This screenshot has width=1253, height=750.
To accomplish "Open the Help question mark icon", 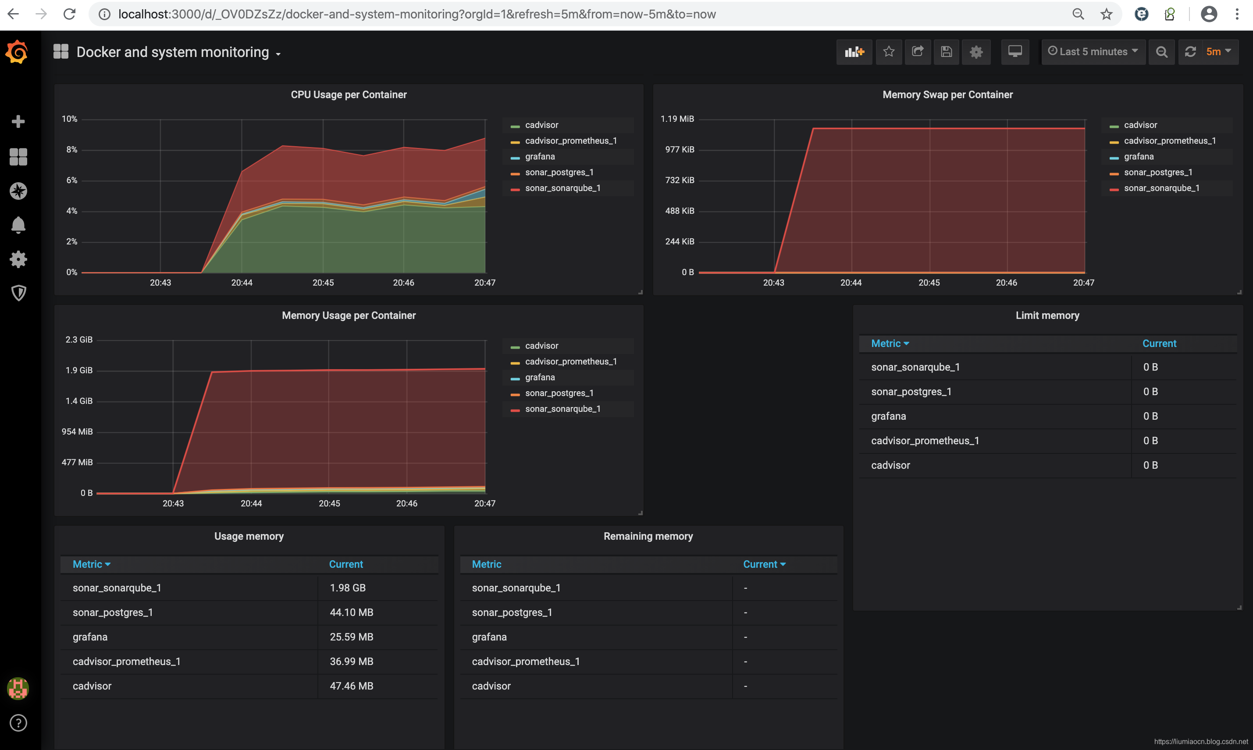I will 18,723.
